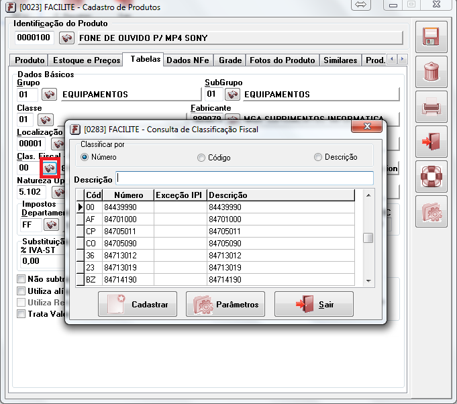Switch to the Dados NFe tab
Image resolution: width=457 pixels, height=404 pixels.
pyautogui.click(x=188, y=60)
